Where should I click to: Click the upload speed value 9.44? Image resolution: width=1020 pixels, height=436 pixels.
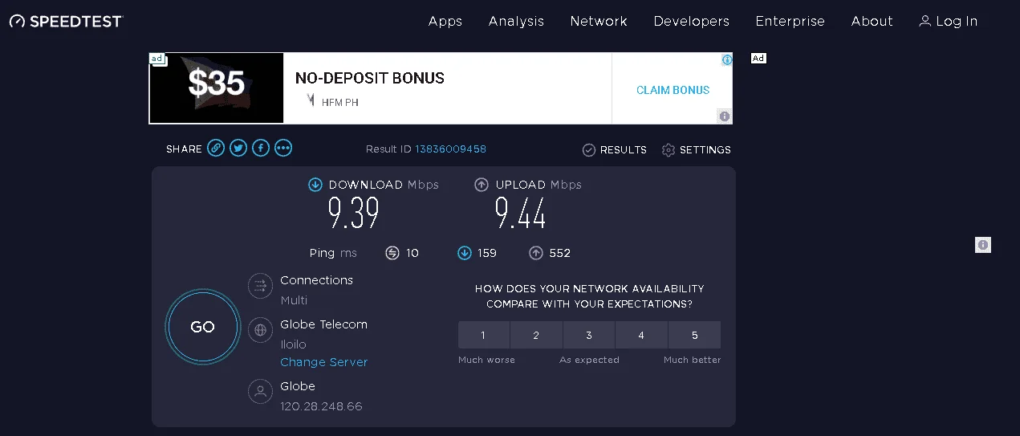click(521, 214)
